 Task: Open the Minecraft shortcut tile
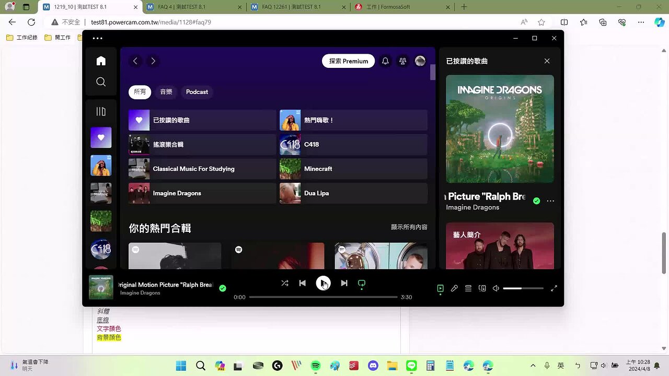click(353, 169)
